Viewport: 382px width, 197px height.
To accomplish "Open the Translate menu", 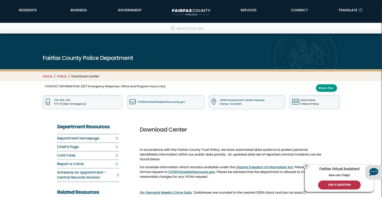I will coord(350,10).
